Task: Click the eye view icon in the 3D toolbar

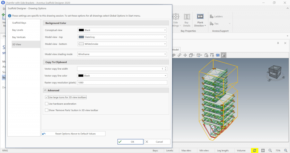Action: pyautogui.click(x=174, y=55)
